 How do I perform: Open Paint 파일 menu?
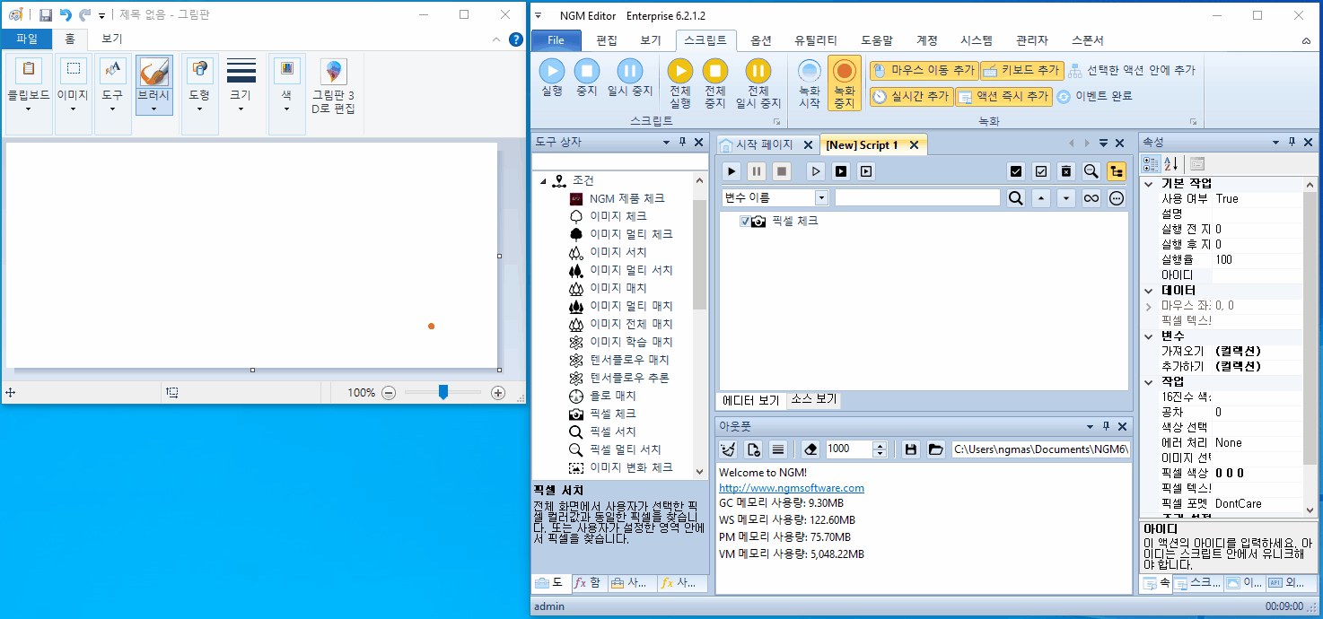coord(27,39)
